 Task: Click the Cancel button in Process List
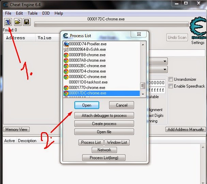122,105
